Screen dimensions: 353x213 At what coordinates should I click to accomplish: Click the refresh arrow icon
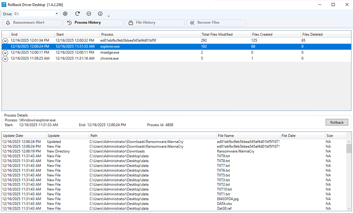pos(77,14)
